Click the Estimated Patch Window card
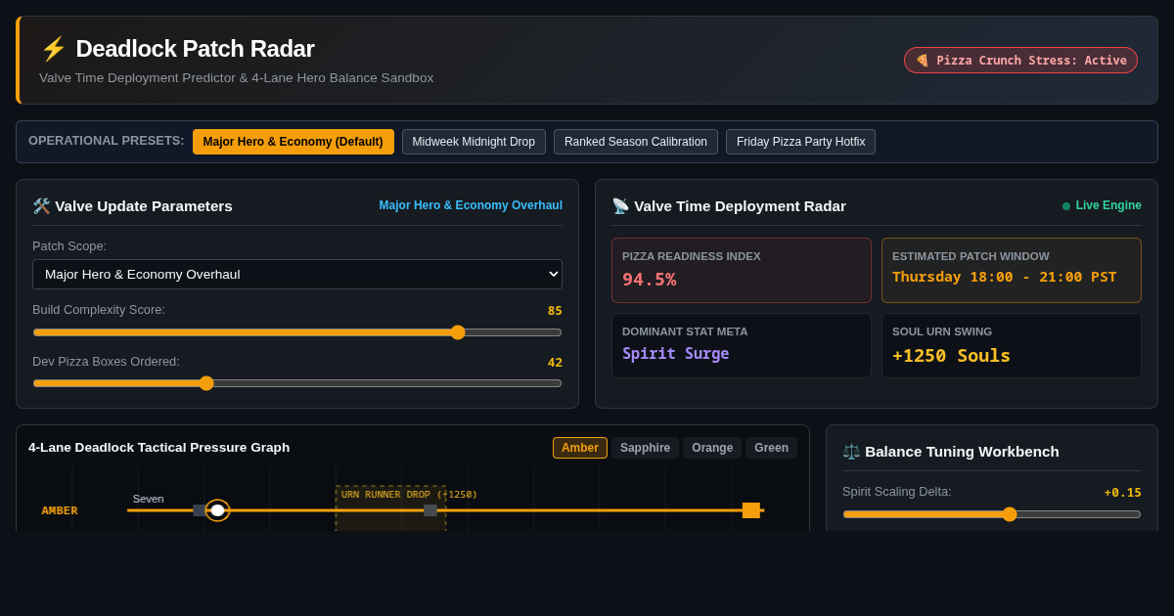 coord(1012,270)
